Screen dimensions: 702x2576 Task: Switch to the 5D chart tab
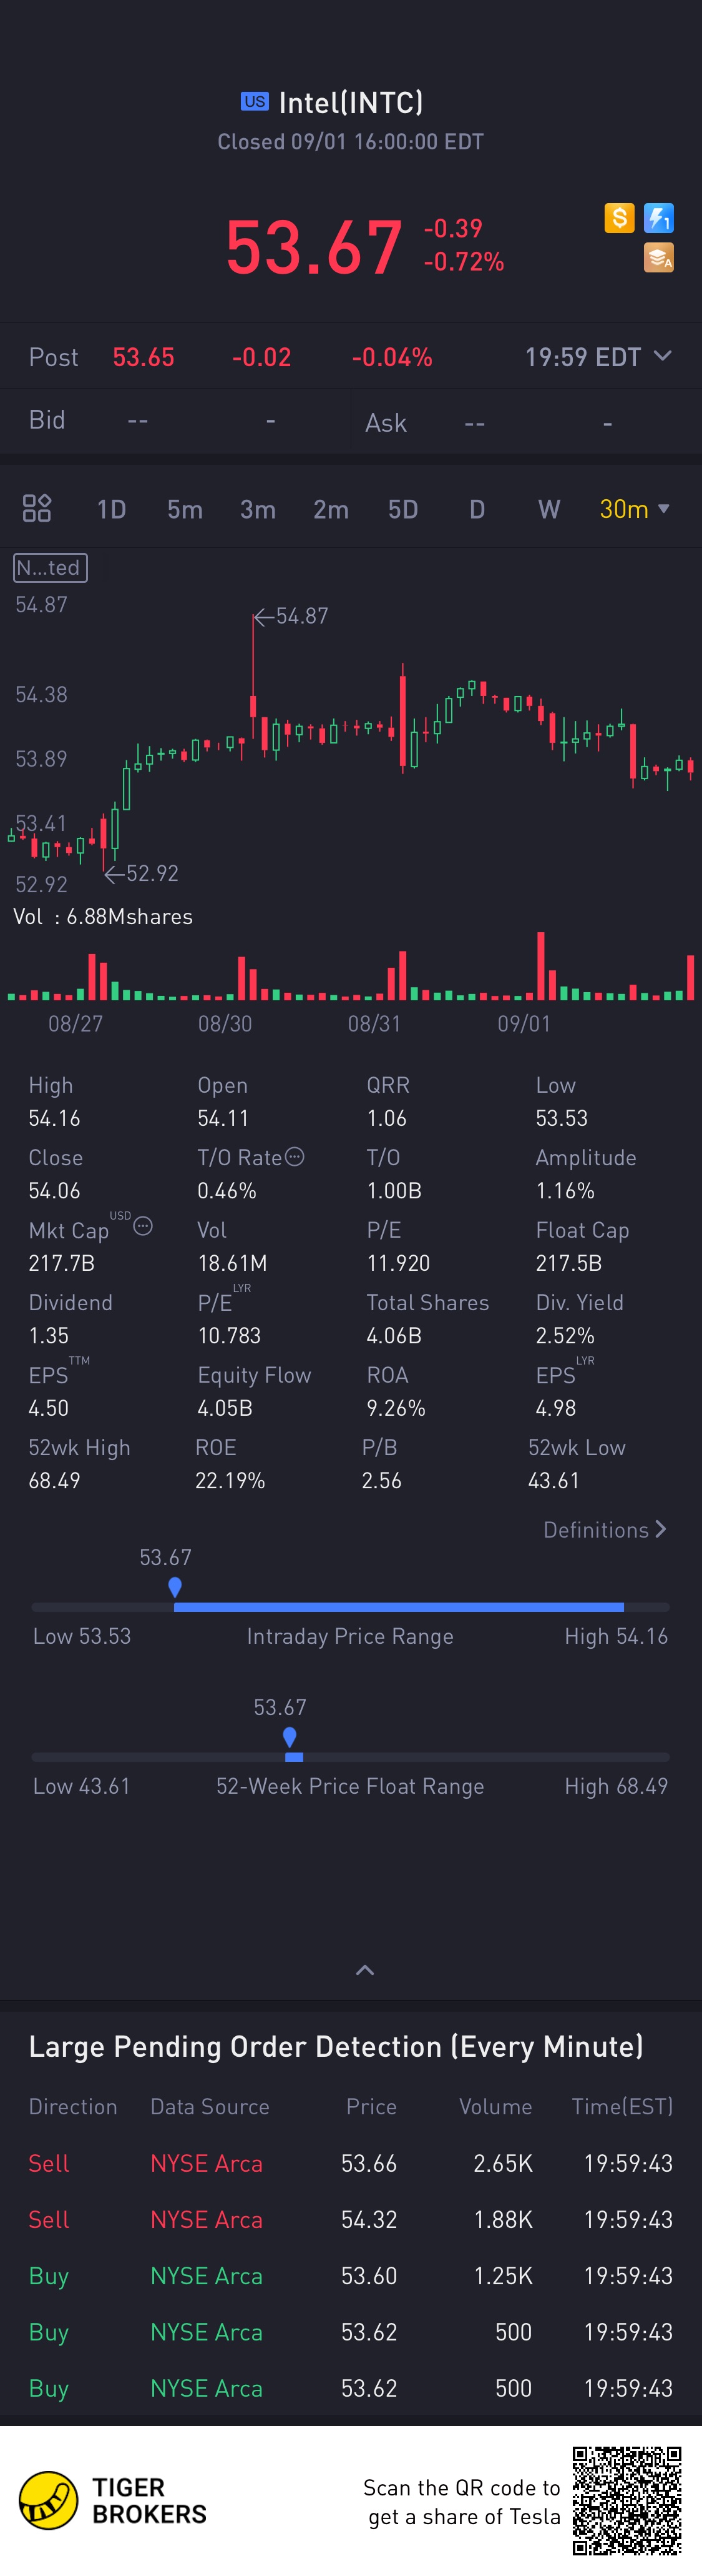404,510
